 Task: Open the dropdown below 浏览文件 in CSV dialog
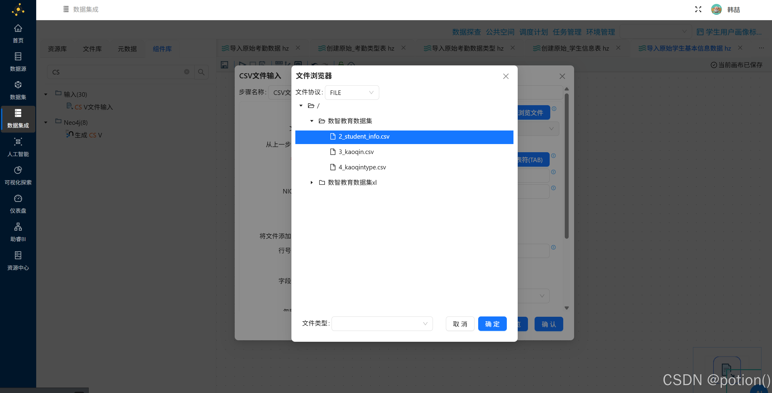click(538, 128)
